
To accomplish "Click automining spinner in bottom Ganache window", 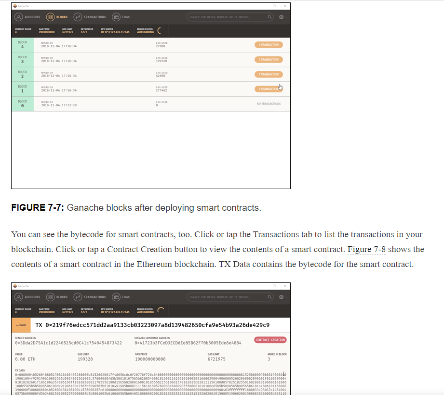I will [x=161, y=310].
